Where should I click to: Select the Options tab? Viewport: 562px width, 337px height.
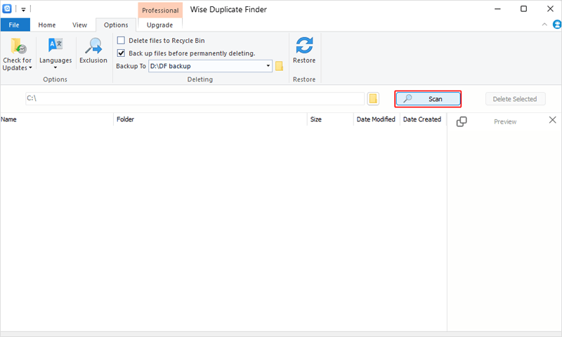click(116, 25)
